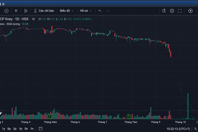Image resolution: width=198 pixels, height=132 pixels.
Task: Click the Tháng 10 time axis label
Action: (180, 122)
